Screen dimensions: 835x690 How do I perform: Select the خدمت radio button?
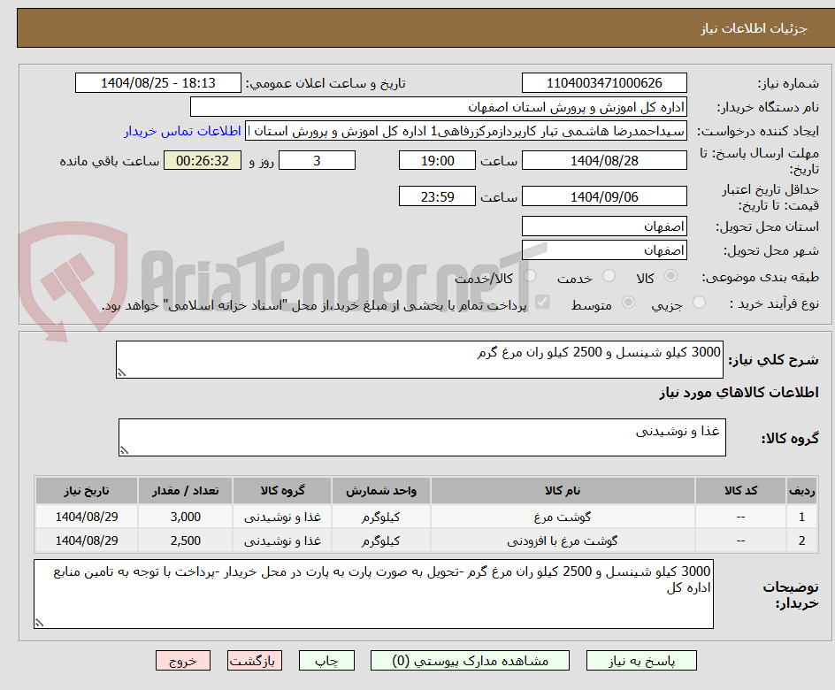click(x=609, y=276)
